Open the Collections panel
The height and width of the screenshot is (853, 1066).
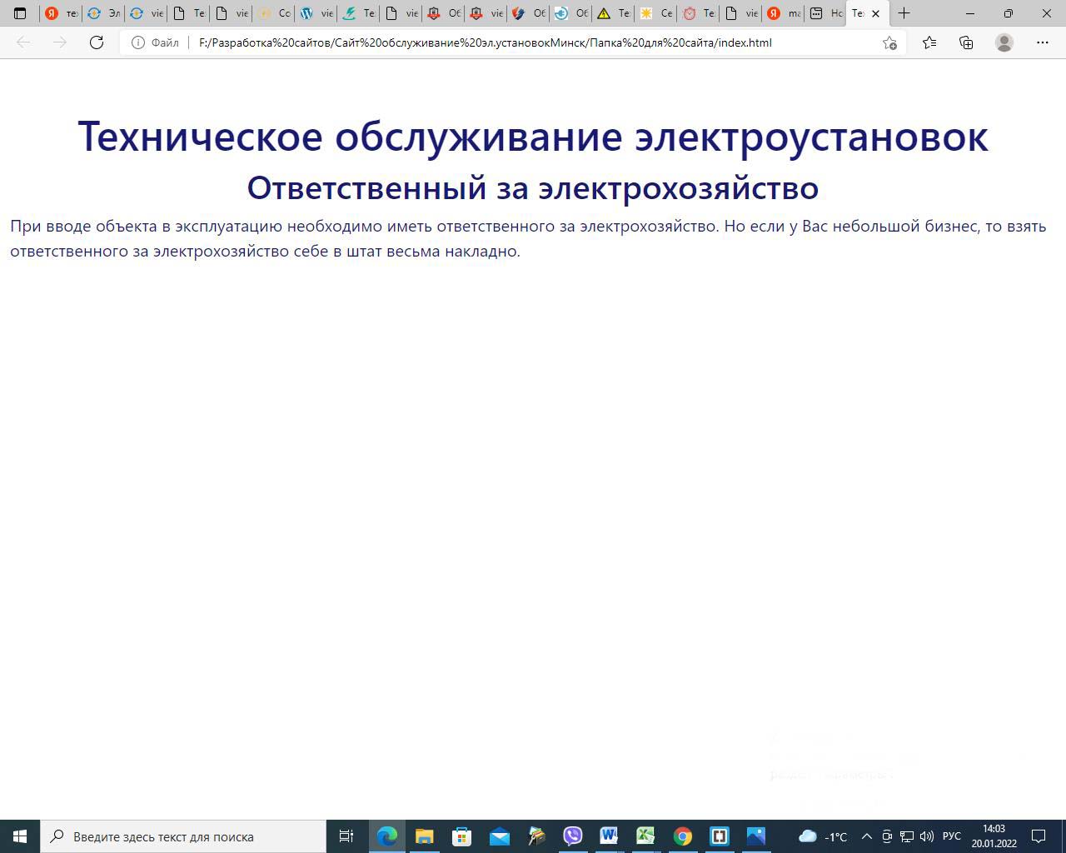pyautogui.click(x=966, y=42)
